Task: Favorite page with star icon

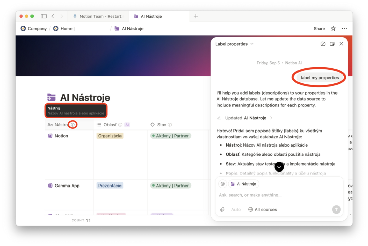Action: [x=333, y=29]
